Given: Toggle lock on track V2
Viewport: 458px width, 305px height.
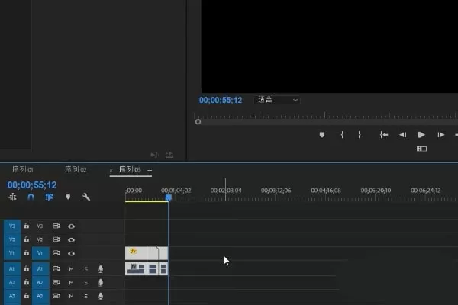Looking at the screenshot, I should 27,239.
